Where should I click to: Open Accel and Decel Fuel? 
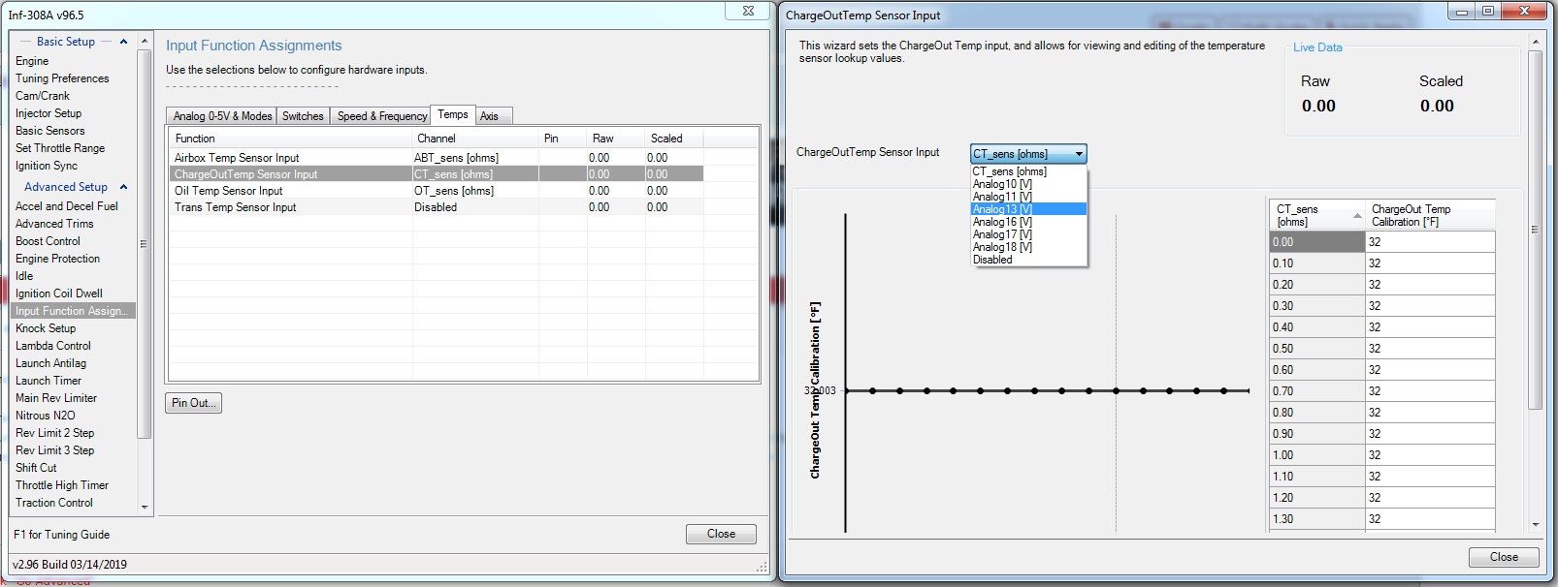(x=67, y=206)
